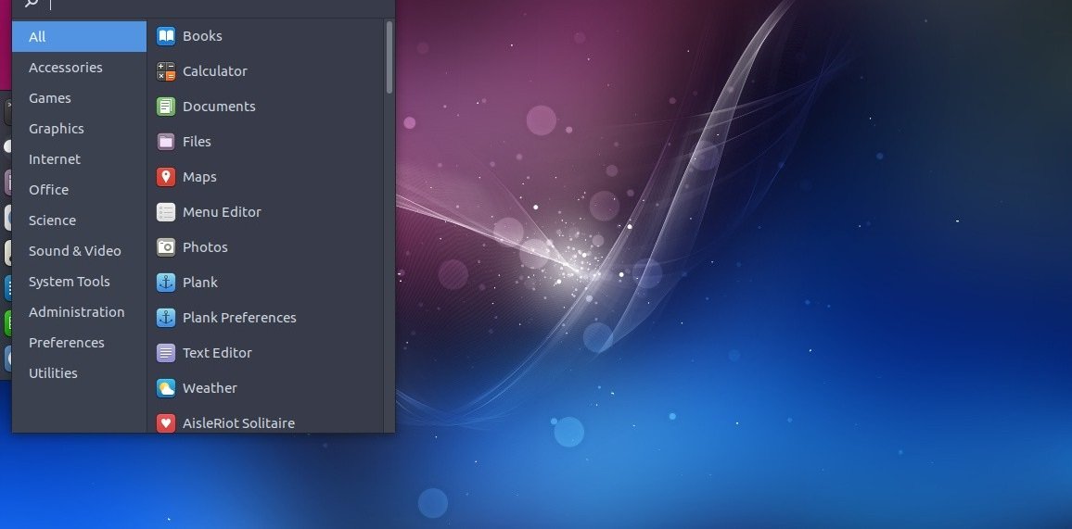
Task: Click the menu search text field
Action: click(213, 5)
